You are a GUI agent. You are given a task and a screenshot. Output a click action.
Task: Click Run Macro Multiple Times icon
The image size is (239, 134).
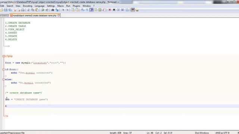(122, 10)
